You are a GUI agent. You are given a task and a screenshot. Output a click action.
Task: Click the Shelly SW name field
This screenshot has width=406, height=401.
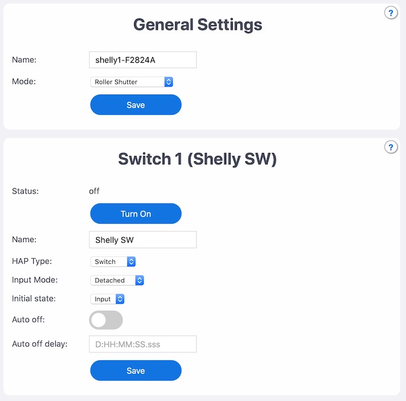(x=143, y=240)
